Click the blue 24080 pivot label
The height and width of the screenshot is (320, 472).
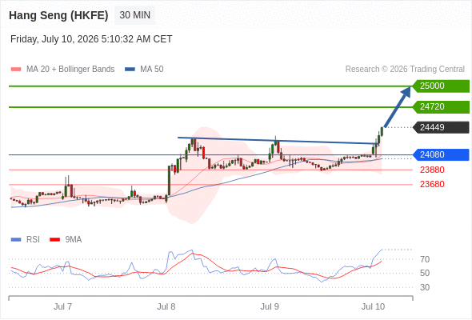[441, 154]
